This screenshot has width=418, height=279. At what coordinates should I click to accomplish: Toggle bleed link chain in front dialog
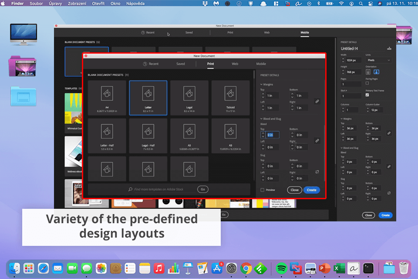[317, 141]
